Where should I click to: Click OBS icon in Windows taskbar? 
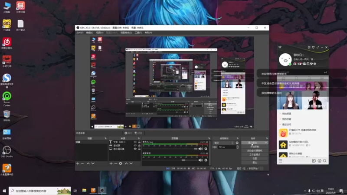pyautogui.click(x=102, y=190)
